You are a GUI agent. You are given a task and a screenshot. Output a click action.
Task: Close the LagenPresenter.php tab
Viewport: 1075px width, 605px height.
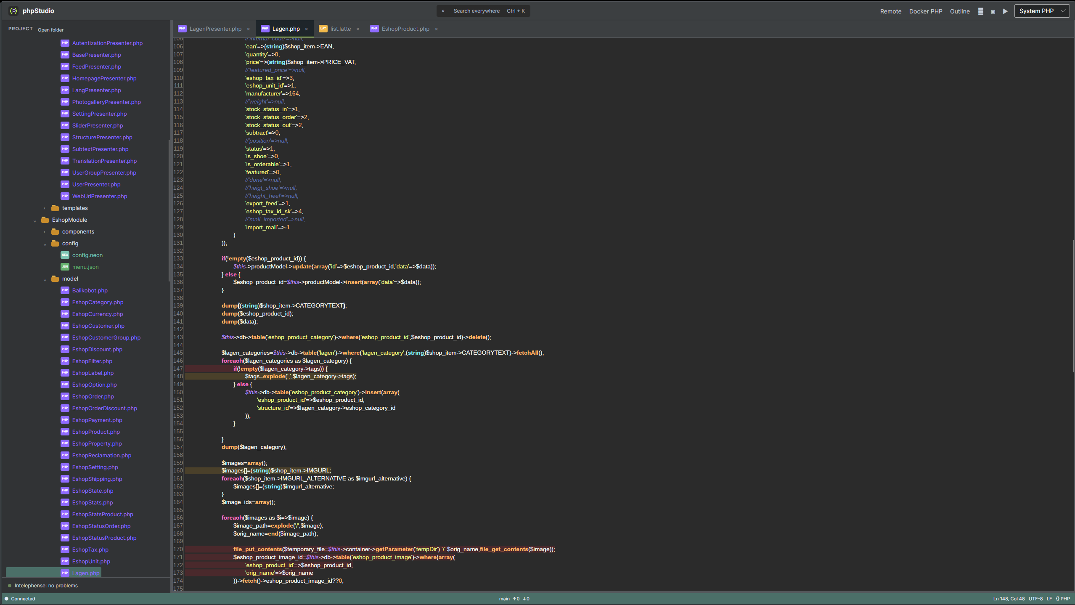pyautogui.click(x=248, y=29)
